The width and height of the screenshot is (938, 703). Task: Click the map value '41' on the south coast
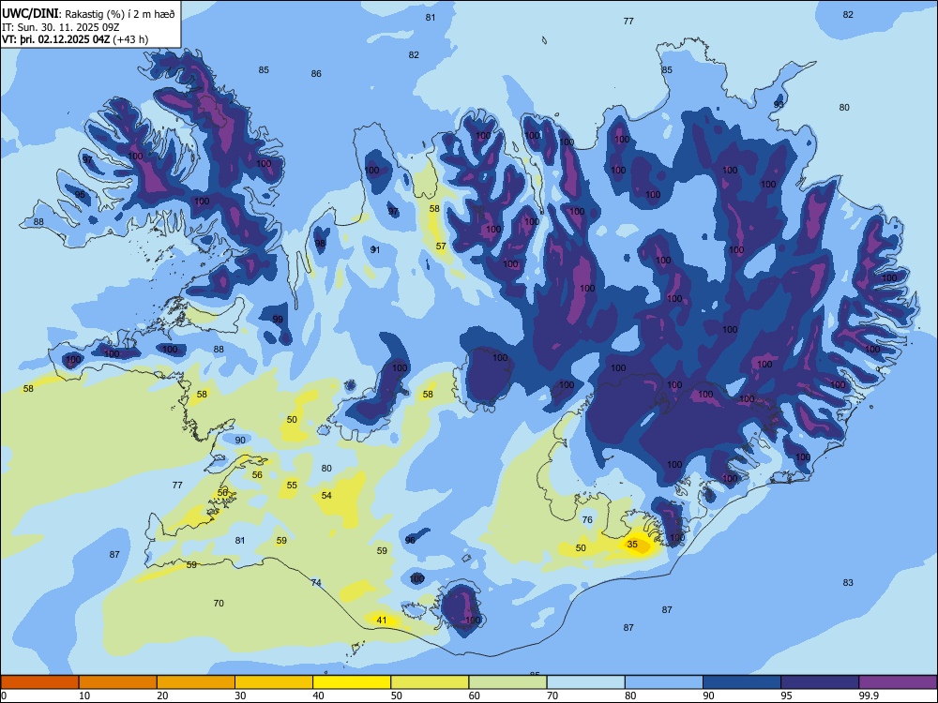pos(382,620)
